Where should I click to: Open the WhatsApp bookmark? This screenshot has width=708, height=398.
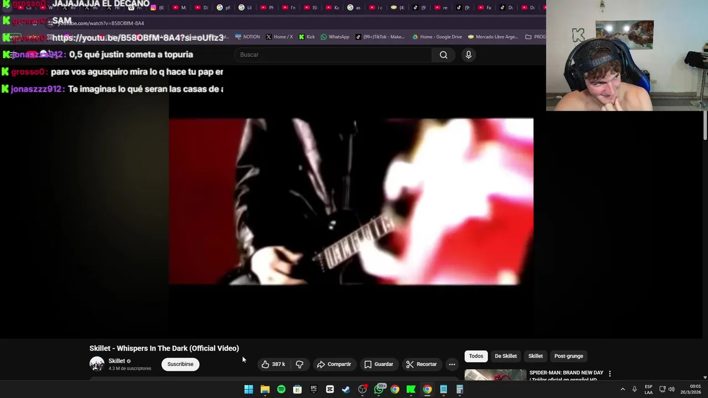tap(335, 37)
